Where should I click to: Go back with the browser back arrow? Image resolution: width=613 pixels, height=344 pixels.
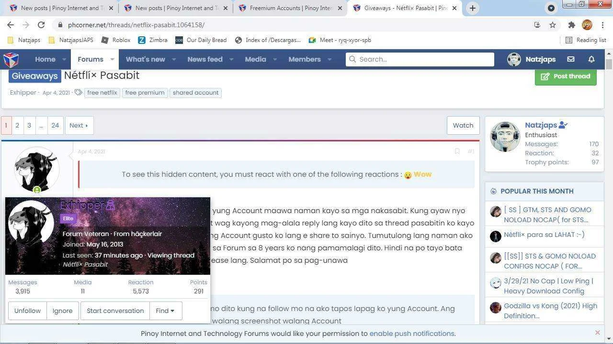coord(11,25)
